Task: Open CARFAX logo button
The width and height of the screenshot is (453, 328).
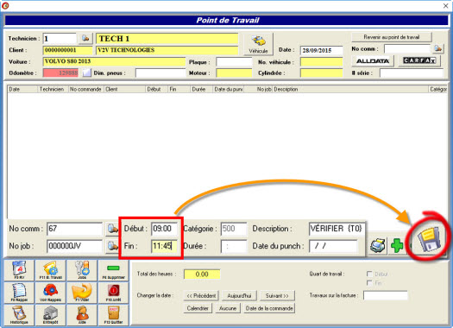Action: point(419,60)
